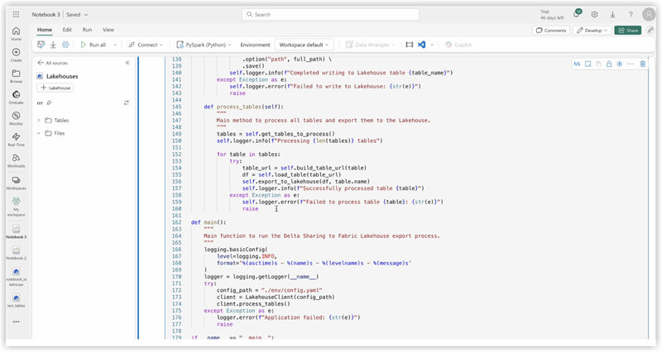Lock the current cell

tap(609, 64)
